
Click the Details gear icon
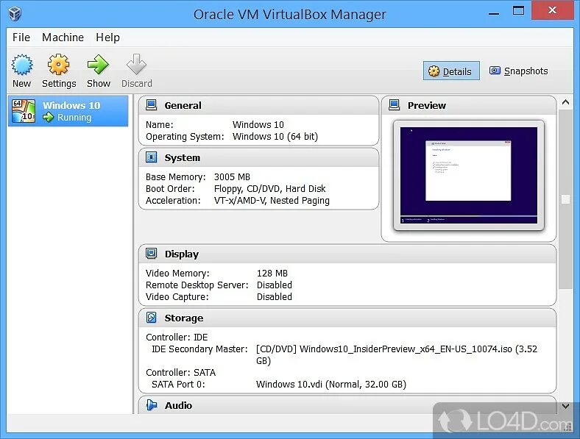pos(434,71)
